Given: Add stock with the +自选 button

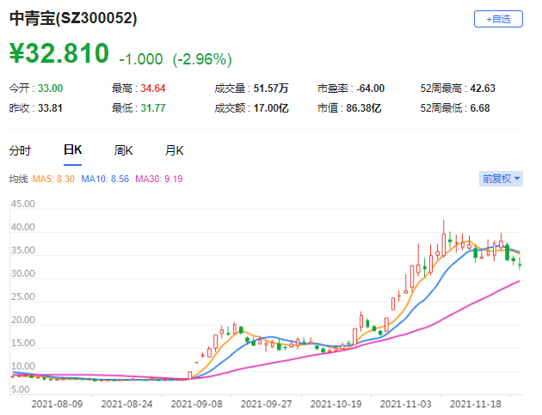Looking at the screenshot, I should click(498, 19).
